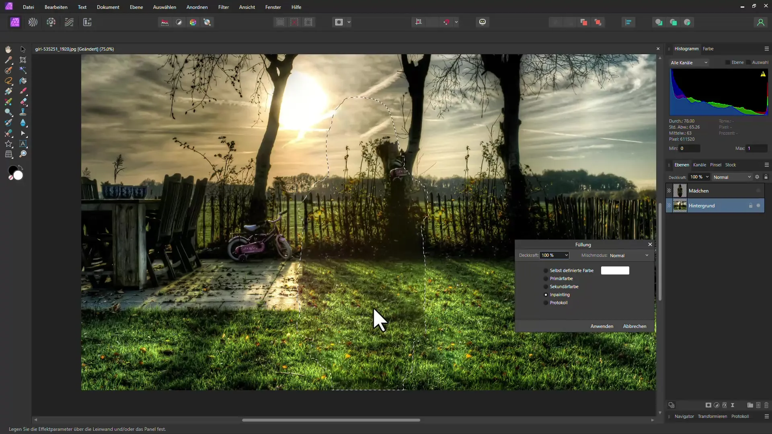Viewport: 772px width, 434px height.
Task: Select the Selection Brush tool
Action: pyautogui.click(x=8, y=70)
